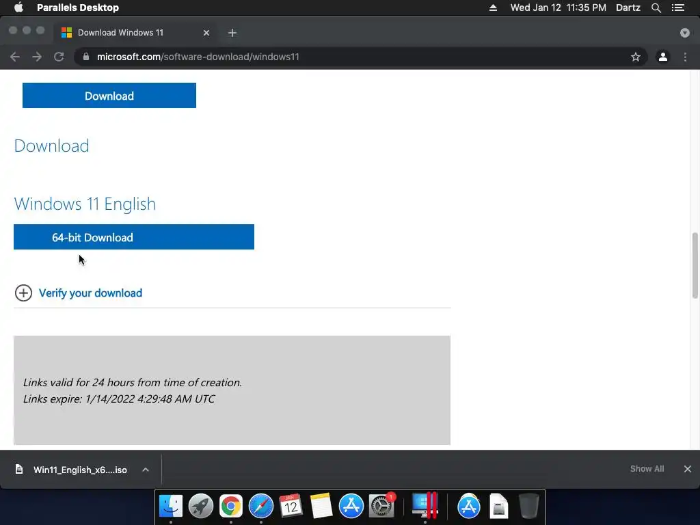Select the Download Windows 11 tab
The image size is (700, 525).
[134, 33]
